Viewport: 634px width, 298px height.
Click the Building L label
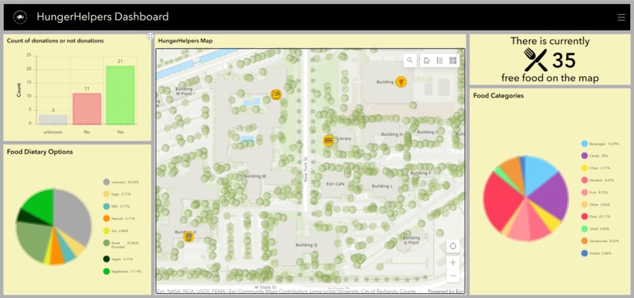[x=382, y=186]
